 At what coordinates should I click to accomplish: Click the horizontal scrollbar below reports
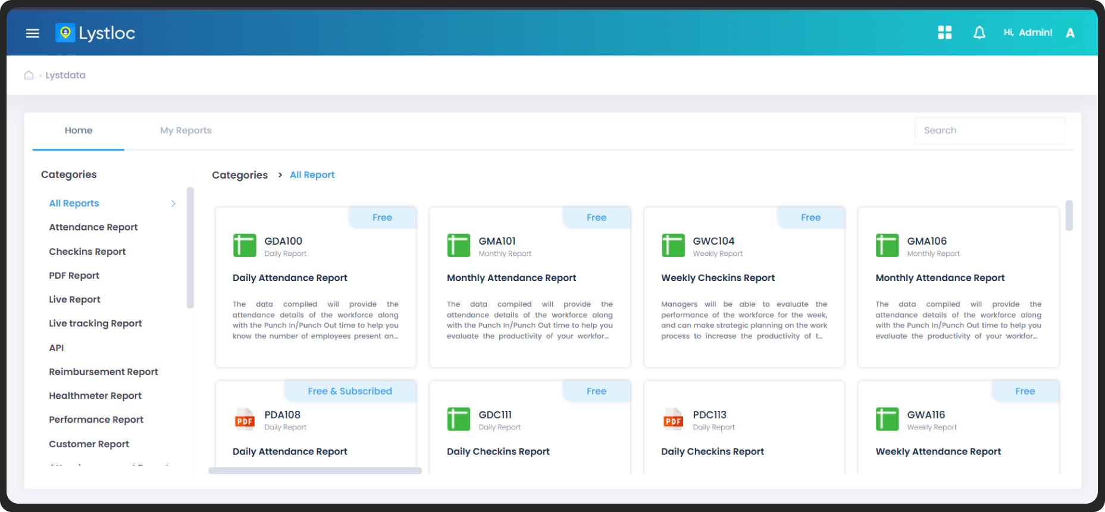click(315, 471)
